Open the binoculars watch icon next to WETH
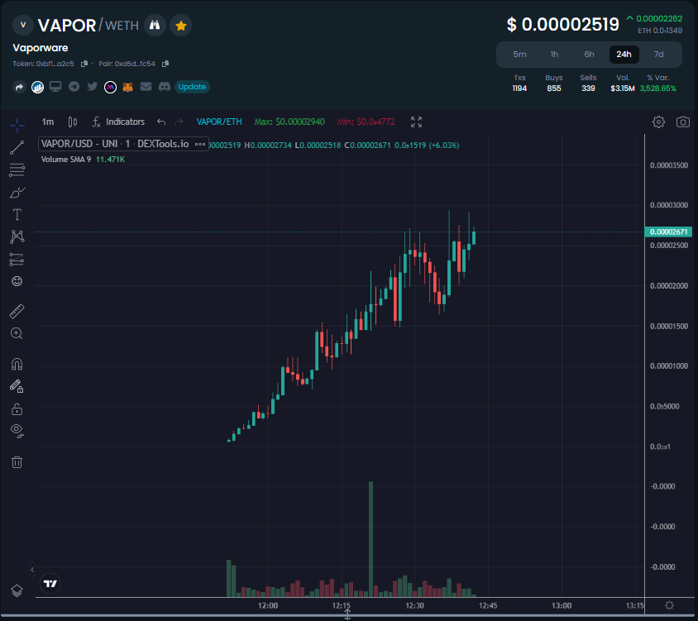 click(155, 26)
